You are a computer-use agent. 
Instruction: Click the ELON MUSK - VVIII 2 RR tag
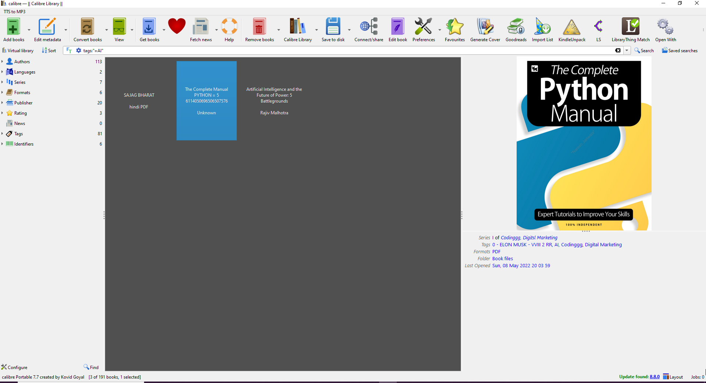(522, 245)
